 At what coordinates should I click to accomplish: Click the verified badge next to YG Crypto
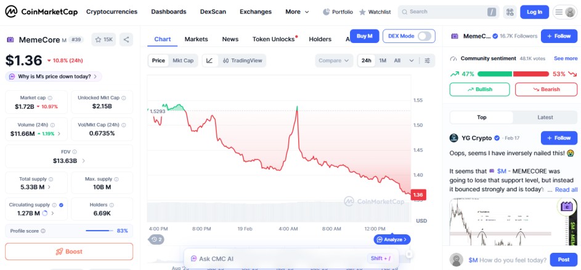click(x=498, y=138)
